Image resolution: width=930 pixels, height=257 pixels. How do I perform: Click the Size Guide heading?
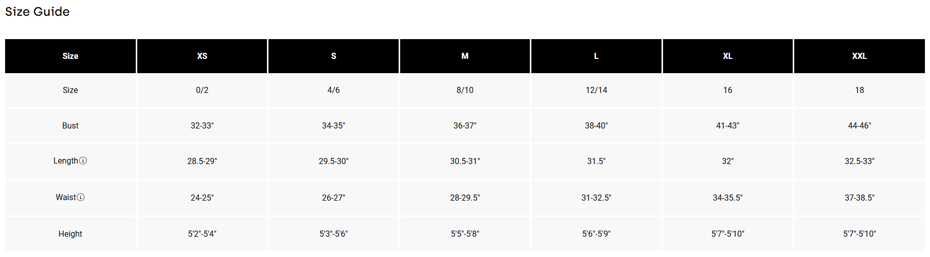[37, 12]
